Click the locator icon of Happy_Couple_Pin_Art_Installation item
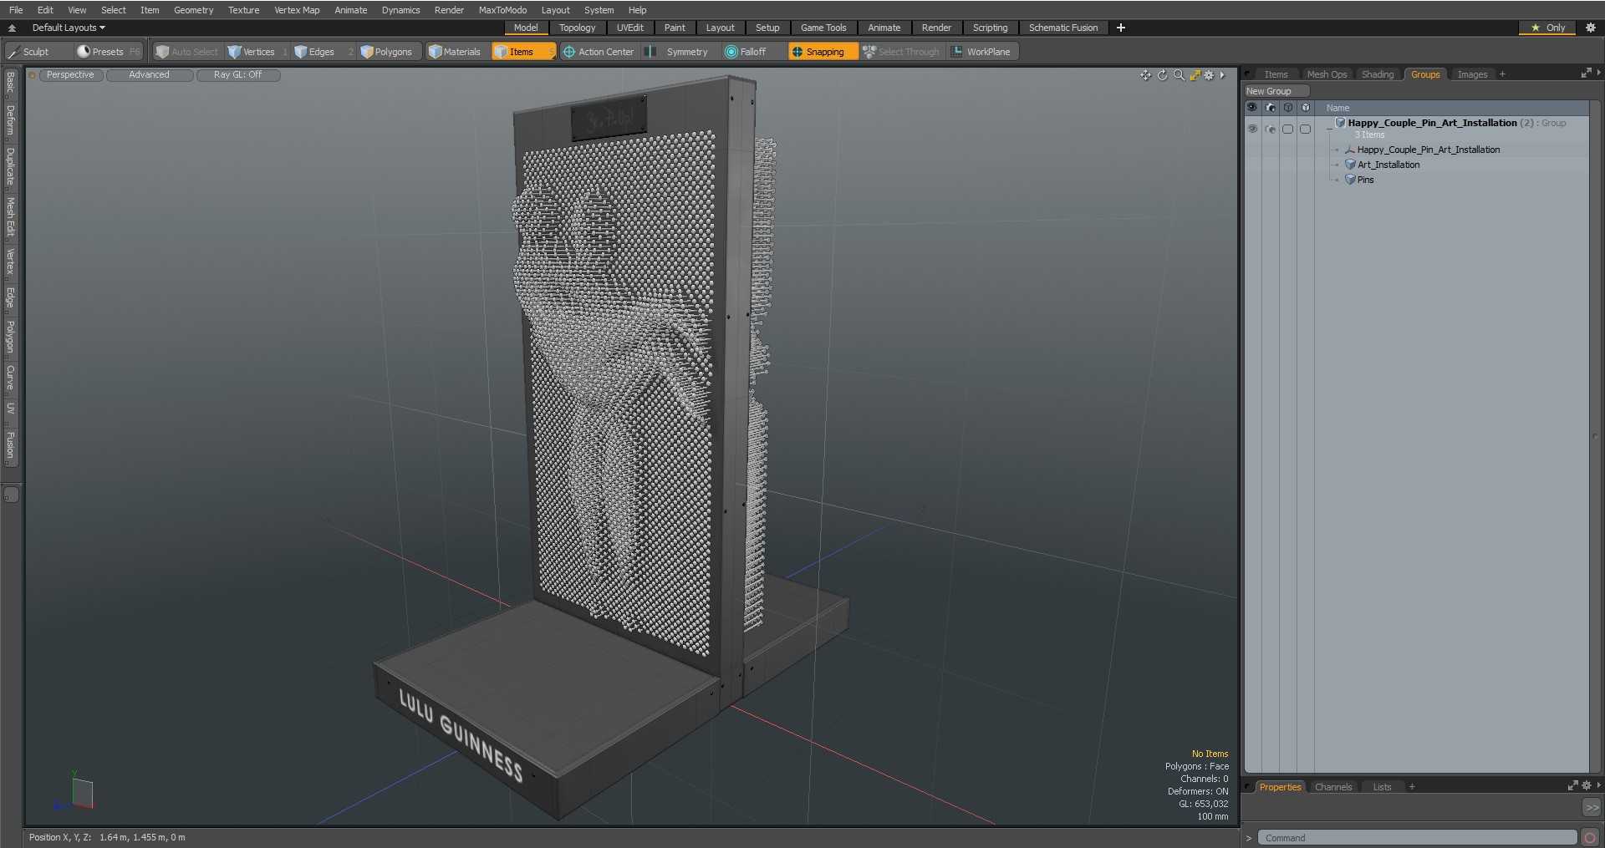1605x848 pixels. pyautogui.click(x=1350, y=150)
